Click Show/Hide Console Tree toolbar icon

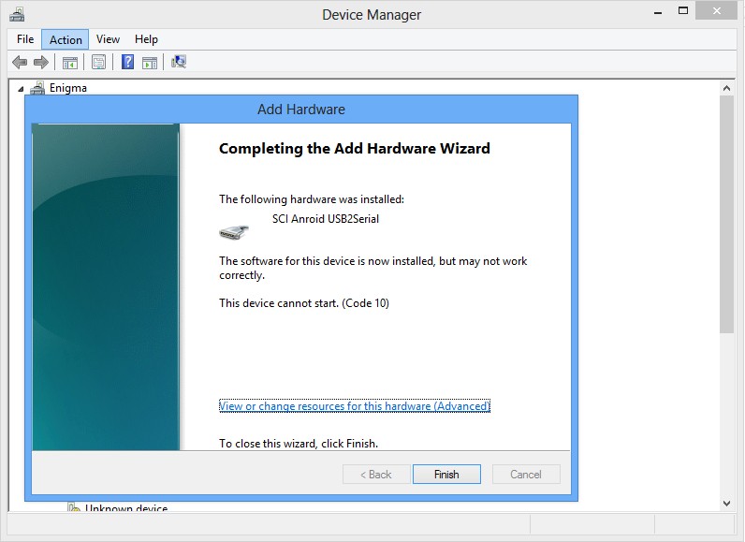click(69, 63)
